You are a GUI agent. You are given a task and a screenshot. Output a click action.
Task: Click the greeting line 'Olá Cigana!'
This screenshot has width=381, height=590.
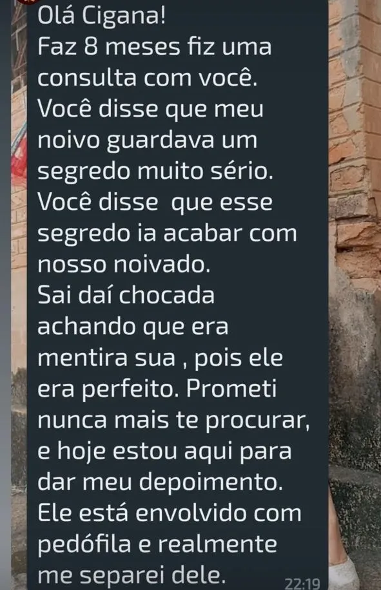pos(101,16)
